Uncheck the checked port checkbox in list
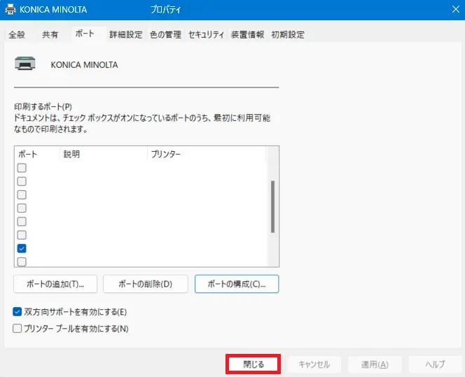This screenshot has width=465, height=377. (22, 248)
